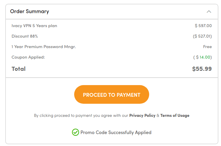Click the Promo Code Successfully Applied message
This screenshot has width=221, height=146.
(116, 132)
